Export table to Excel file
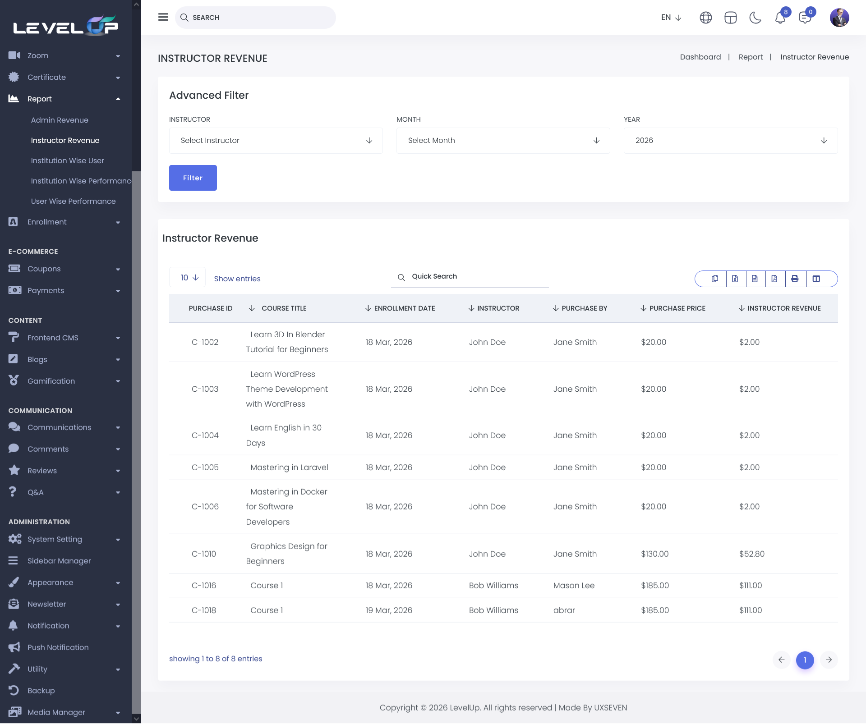 pos(735,279)
